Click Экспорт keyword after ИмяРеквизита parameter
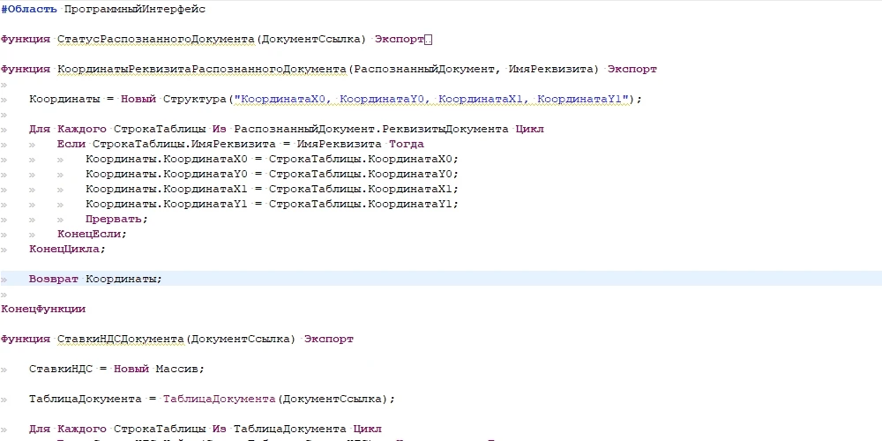 click(632, 69)
